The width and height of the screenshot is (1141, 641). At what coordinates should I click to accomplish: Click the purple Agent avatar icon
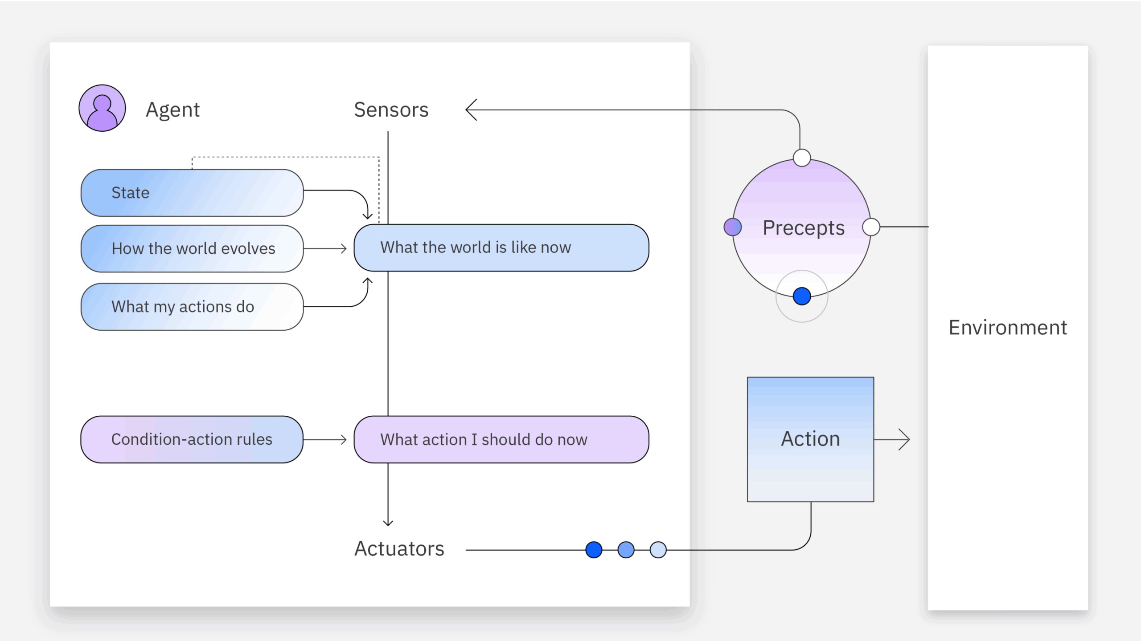point(102,108)
